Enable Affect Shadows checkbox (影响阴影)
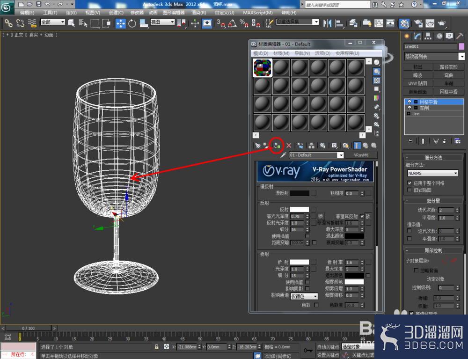This screenshot has height=359, width=468. click(x=307, y=289)
